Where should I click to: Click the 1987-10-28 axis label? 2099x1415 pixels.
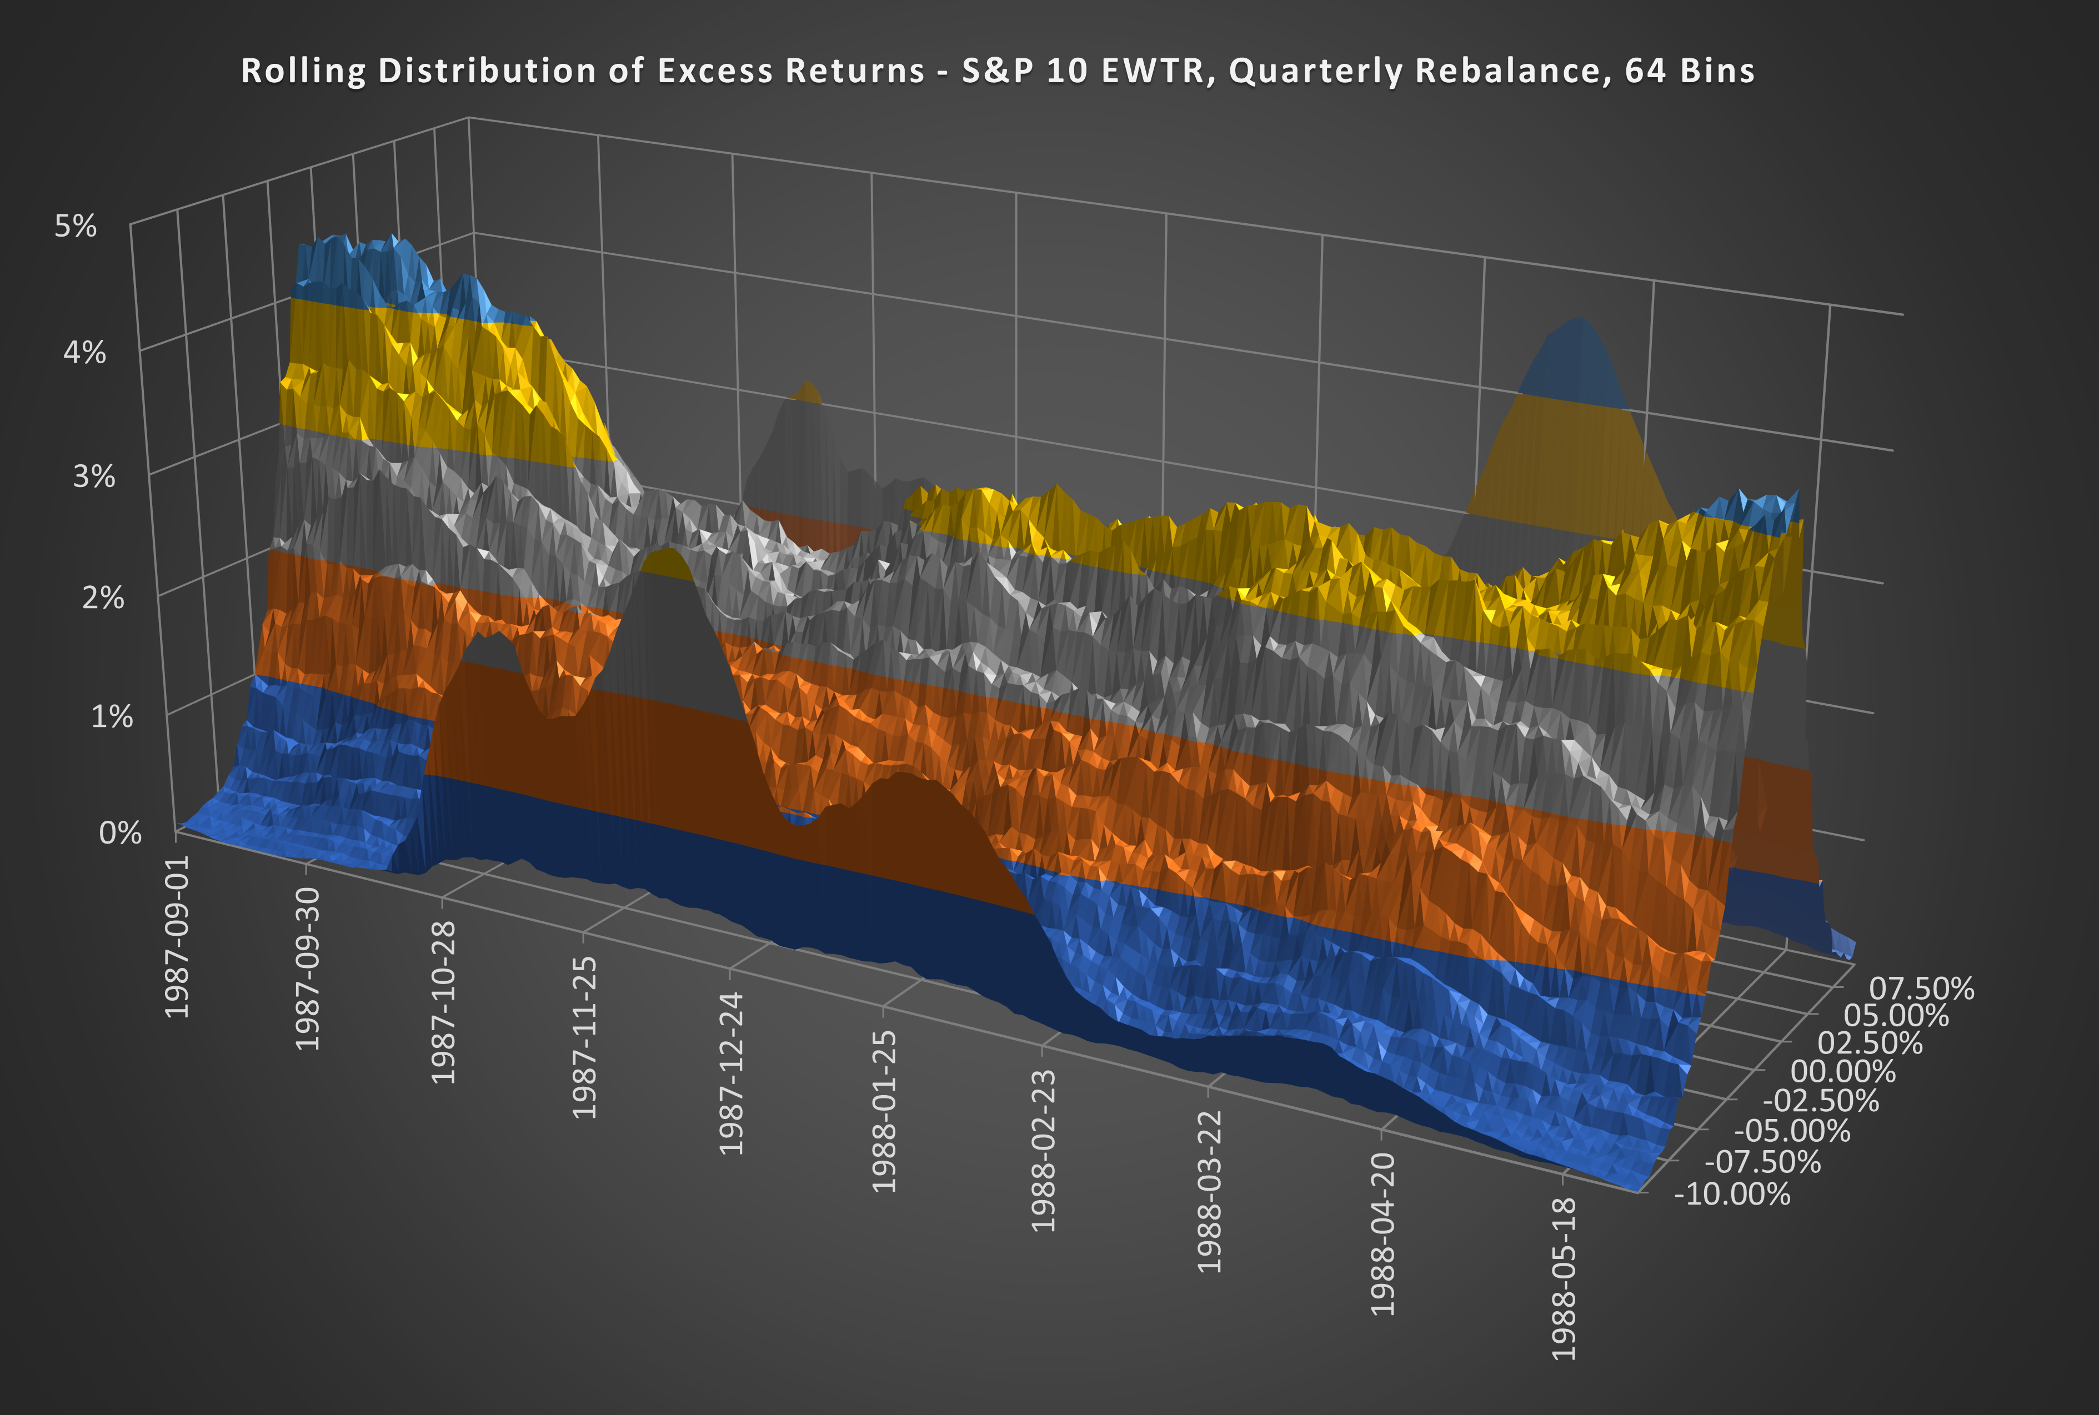tap(443, 1002)
